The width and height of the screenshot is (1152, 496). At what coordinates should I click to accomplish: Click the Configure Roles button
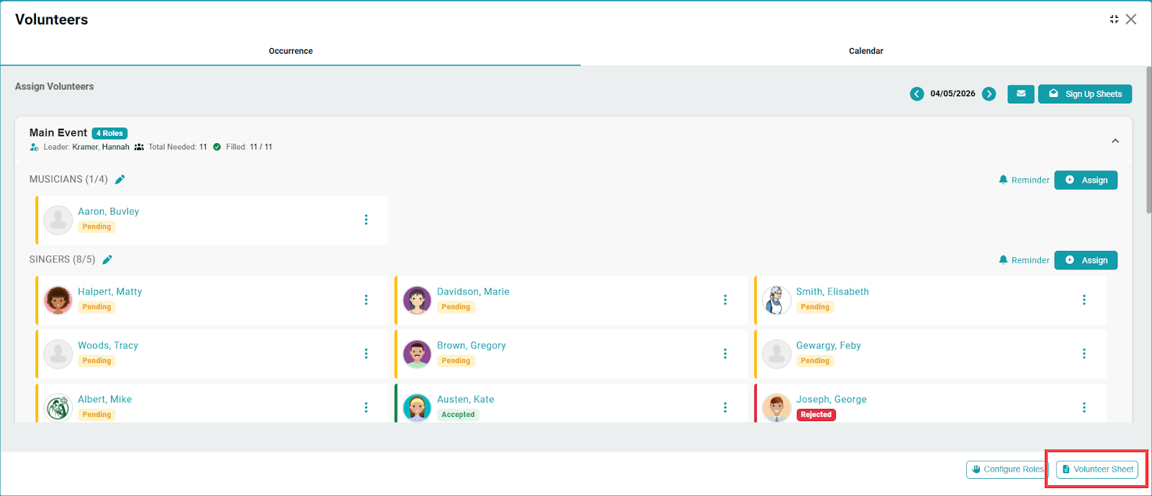coord(1007,469)
